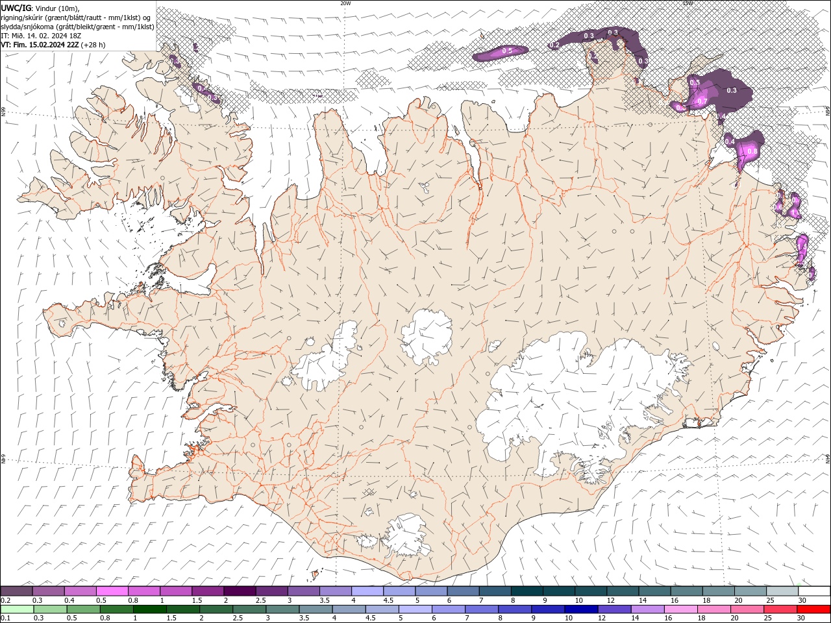
Task: Click the bright red swatch after 30 in lower legend row
Action: pos(813,609)
